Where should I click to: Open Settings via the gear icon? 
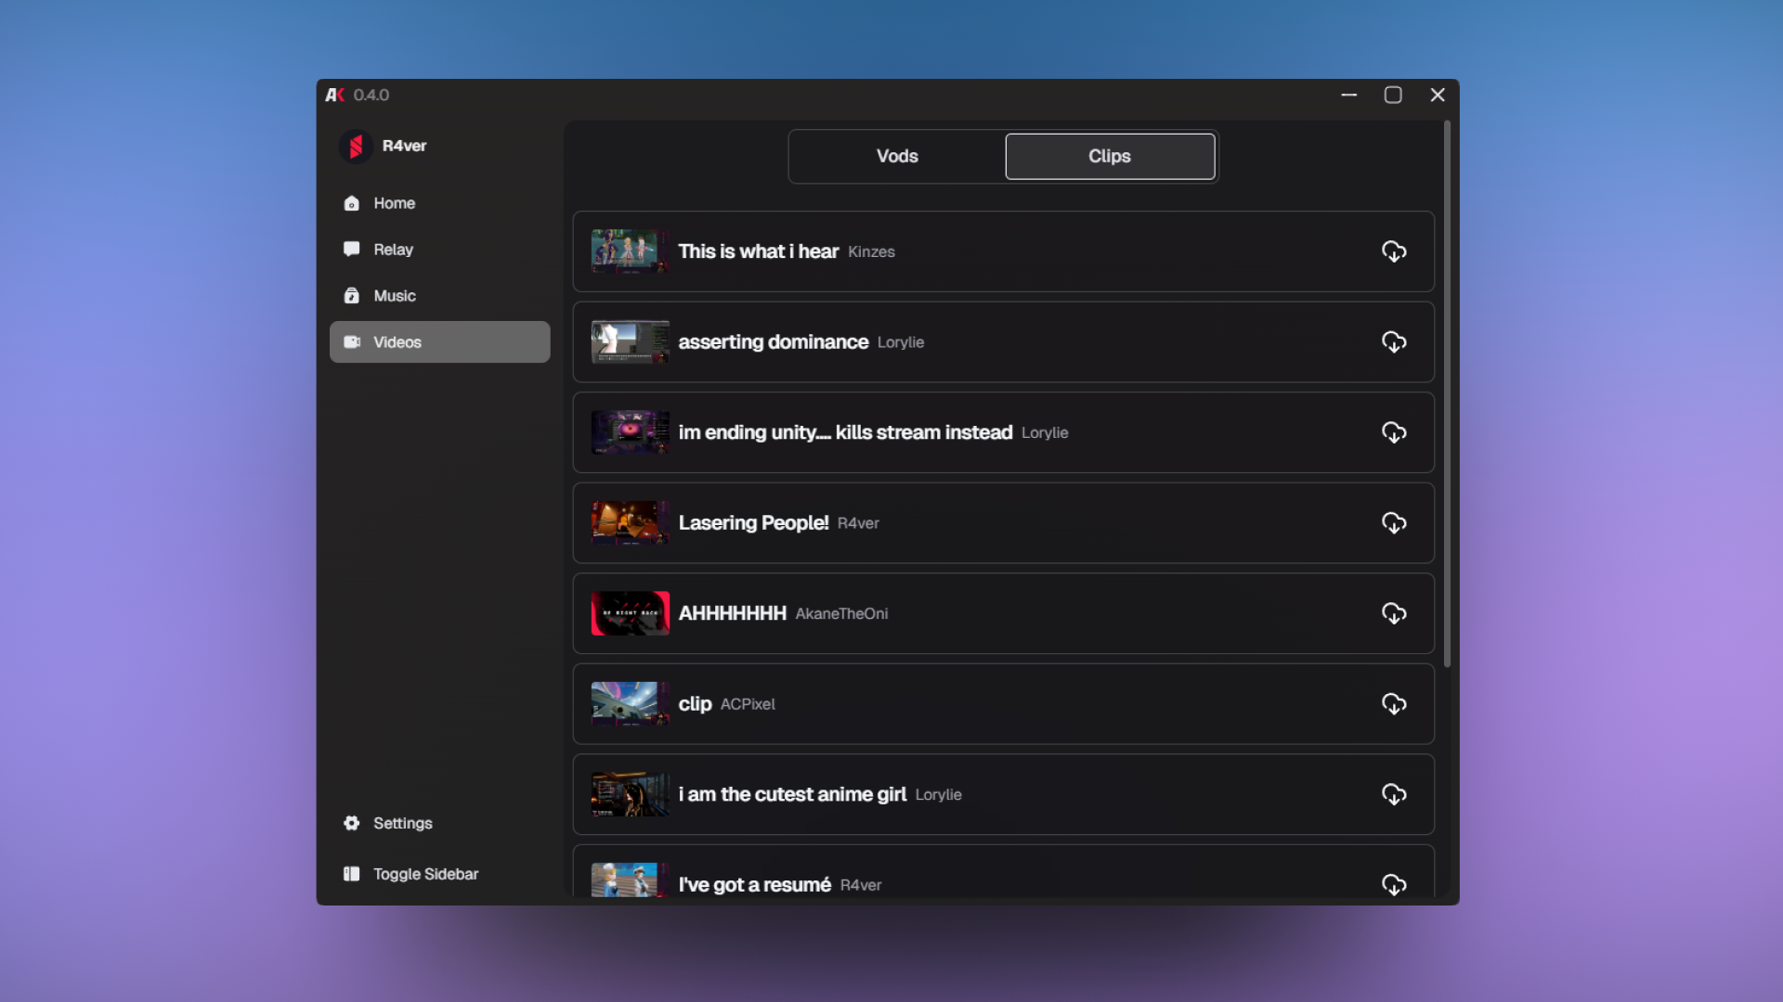353,823
